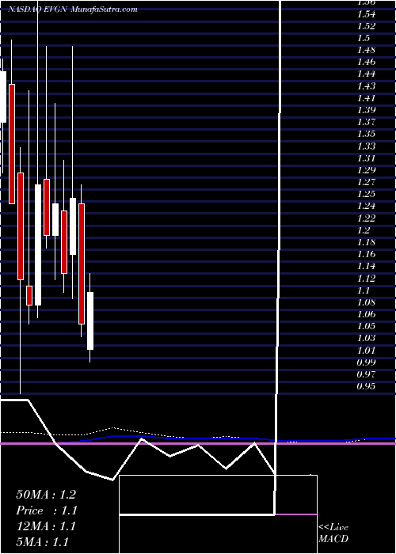Select the Price : 1.1 value
This screenshot has width=396, height=554.
pos(46,510)
